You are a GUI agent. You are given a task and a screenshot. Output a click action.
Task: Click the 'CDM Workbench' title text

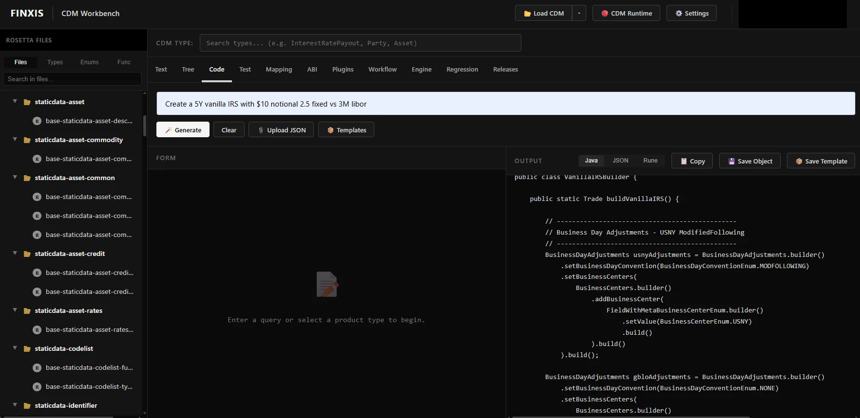90,14
